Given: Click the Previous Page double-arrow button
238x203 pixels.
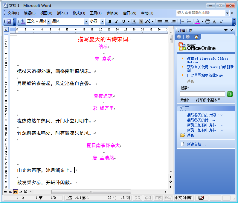Looking at the screenshot, I should tap(171, 177).
